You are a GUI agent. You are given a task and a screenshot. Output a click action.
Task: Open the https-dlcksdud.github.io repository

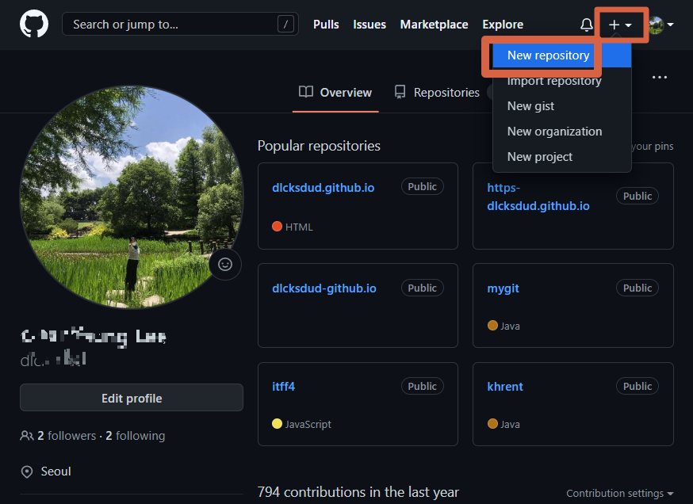pos(538,197)
